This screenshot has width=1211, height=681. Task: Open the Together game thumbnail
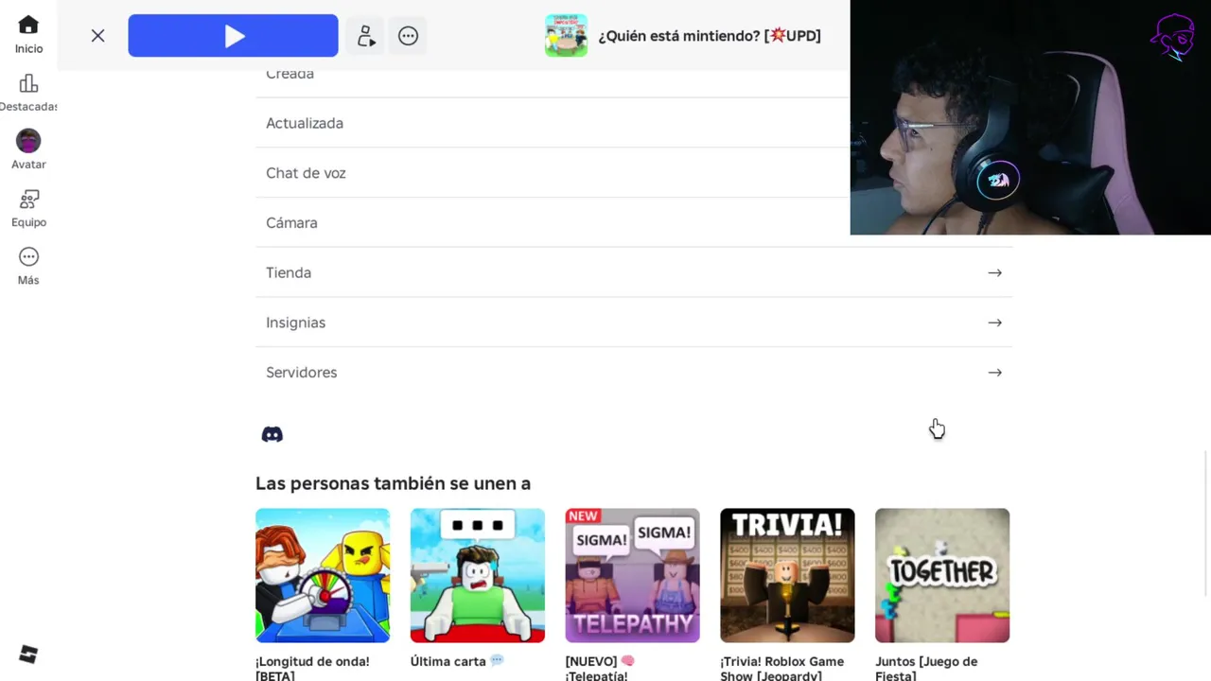pyautogui.click(x=942, y=575)
